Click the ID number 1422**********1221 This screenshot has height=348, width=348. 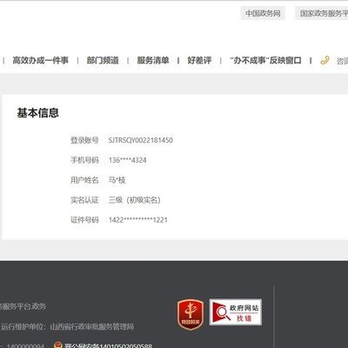tap(138, 220)
